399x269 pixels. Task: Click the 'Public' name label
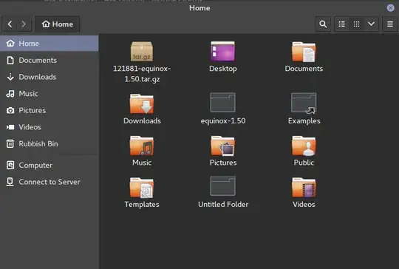pos(304,163)
